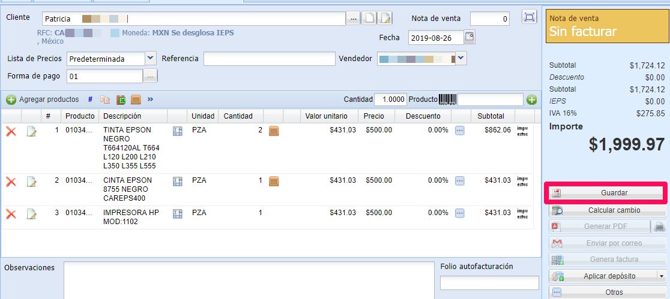The width and height of the screenshot is (670, 299).
Task: Open the calendar picker beside Fecha
Action: tap(469, 37)
